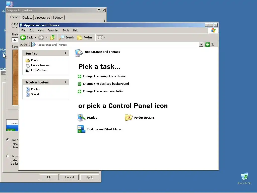
Task: Click the green Go arrow button
Action: [208, 44]
